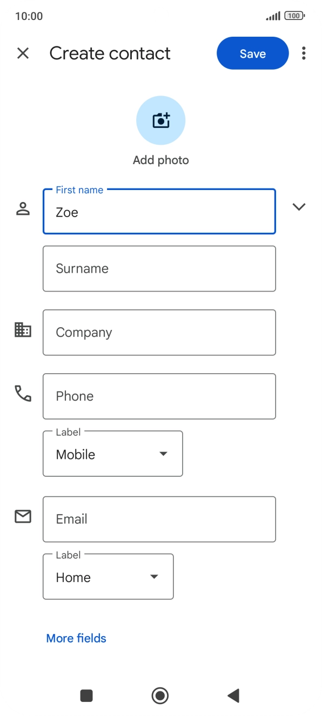This screenshot has width=322, height=716.
Task: Click the envelope icon beside Email
Action: [22, 517]
